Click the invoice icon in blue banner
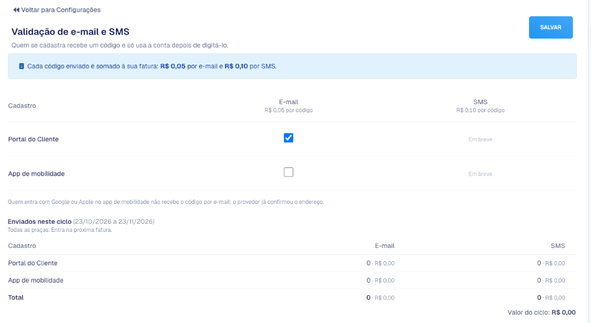 point(22,66)
